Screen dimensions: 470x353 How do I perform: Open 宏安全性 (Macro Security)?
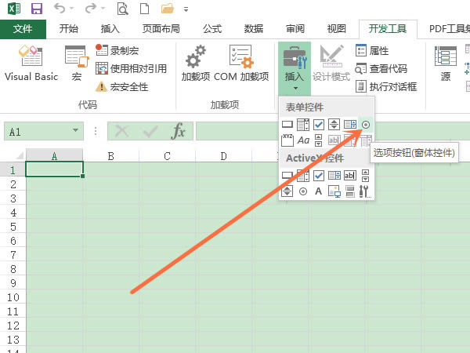click(121, 87)
